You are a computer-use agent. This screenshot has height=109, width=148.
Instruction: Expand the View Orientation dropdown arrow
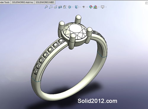tap(73, 7)
